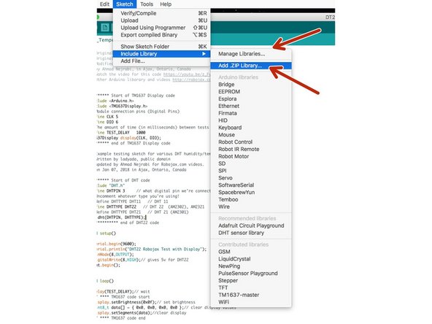Viewport: 432px width, 324px height.
Task: Include the EEPROM library
Action: (x=251, y=91)
